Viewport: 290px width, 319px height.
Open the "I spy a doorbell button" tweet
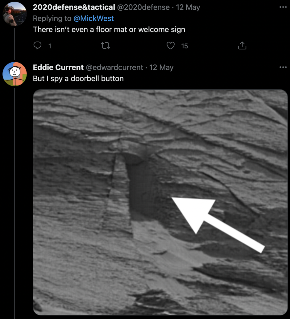pos(78,79)
